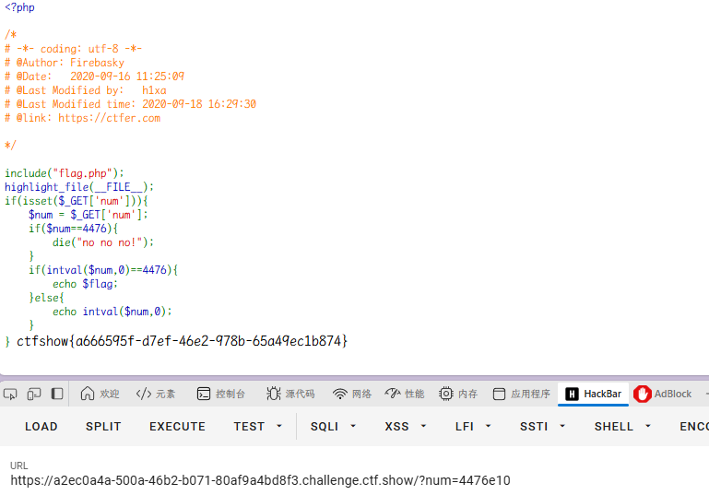Click the if(intval($num,0)==4476){ line
Image resolution: width=709 pixels, height=495 pixels.
(103, 270)
